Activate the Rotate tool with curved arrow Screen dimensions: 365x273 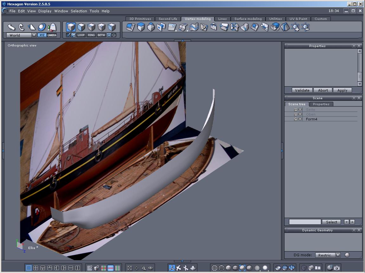[22, 27]
